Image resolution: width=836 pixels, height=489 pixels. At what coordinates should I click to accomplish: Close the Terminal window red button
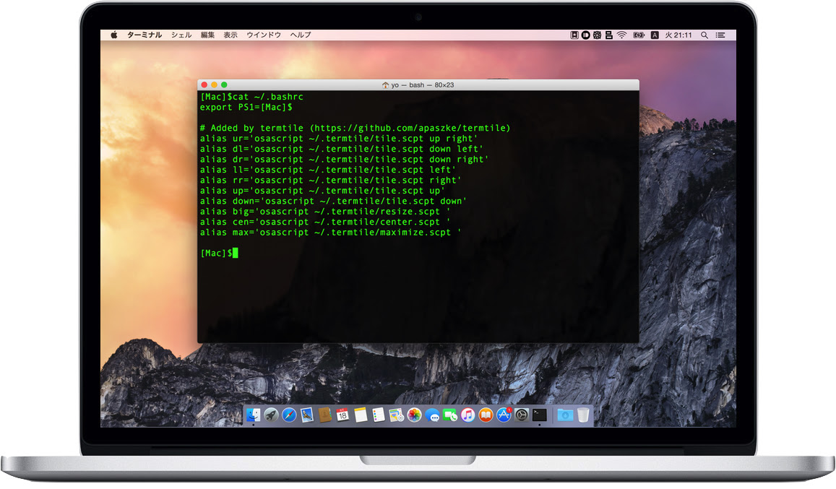point(204,85)
